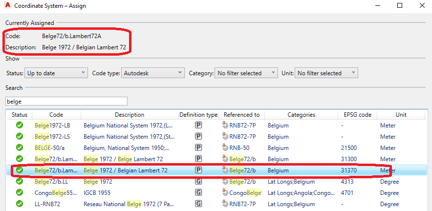Click EPSG code 21500
This screenshot has width=432, height=211.
[349, 148]
